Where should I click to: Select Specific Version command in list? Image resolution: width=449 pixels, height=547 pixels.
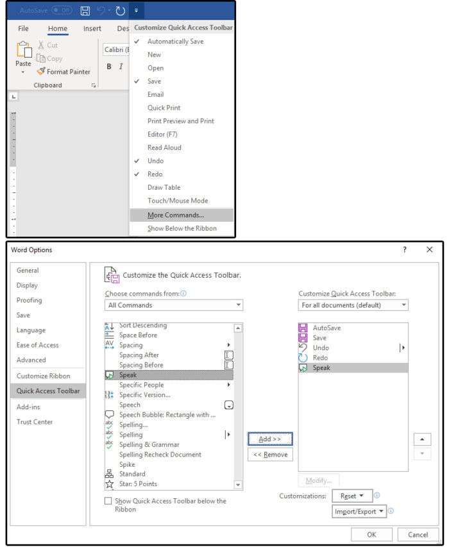pos(169,394)
